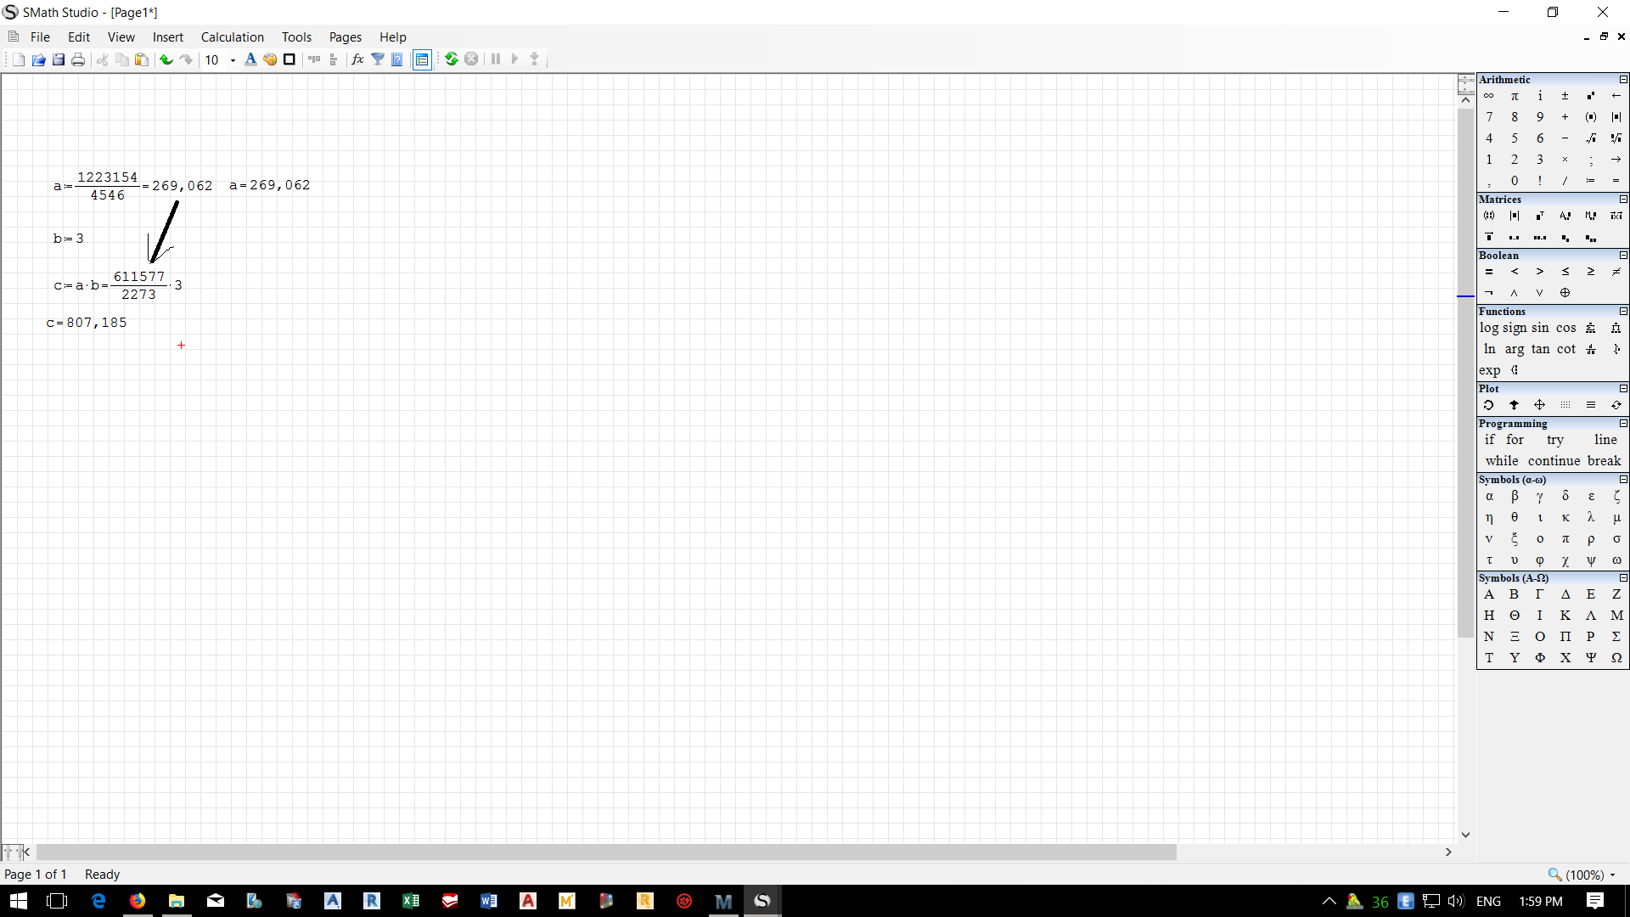Image resolution: width=1630 pixels, height=917 pixels.
Task: Collapse the Programming panel
Action: pyautogui.click(x=1623, y=424)
